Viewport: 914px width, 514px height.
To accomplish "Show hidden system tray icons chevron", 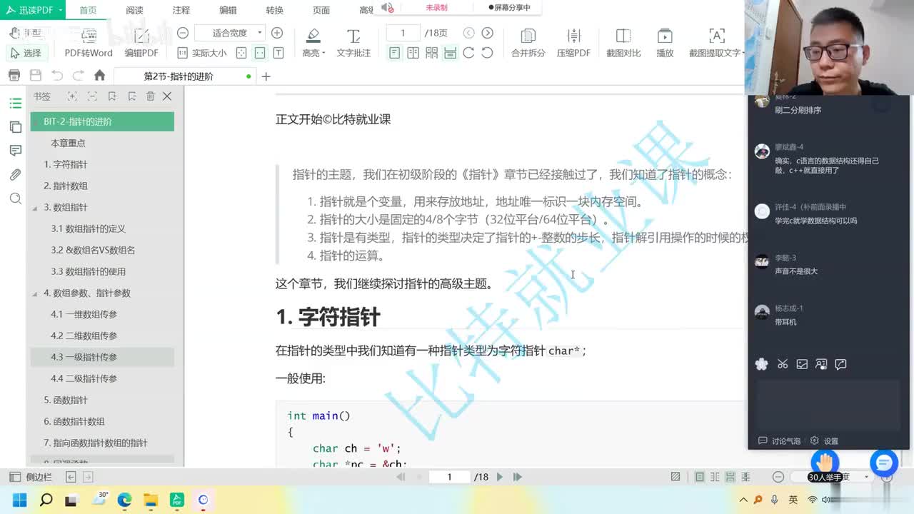I will 743,500.
